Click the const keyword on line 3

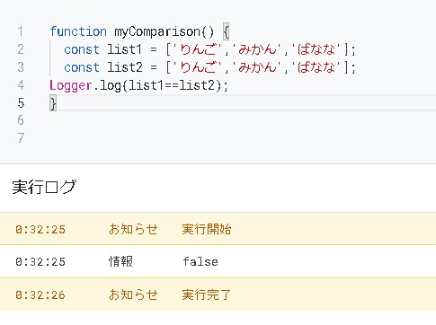(82, 67)
